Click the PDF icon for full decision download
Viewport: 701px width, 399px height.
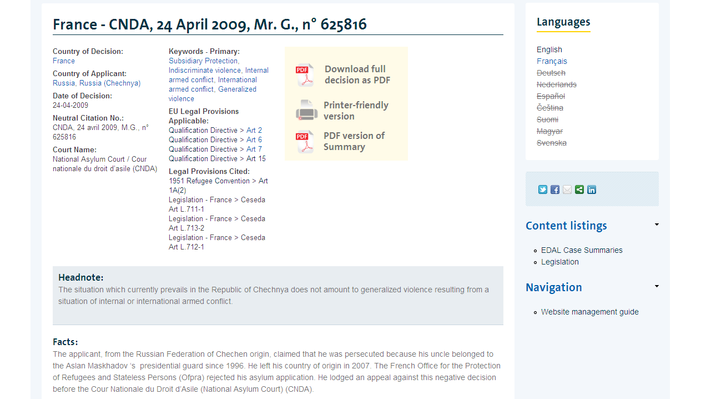[x=305, y=75]
